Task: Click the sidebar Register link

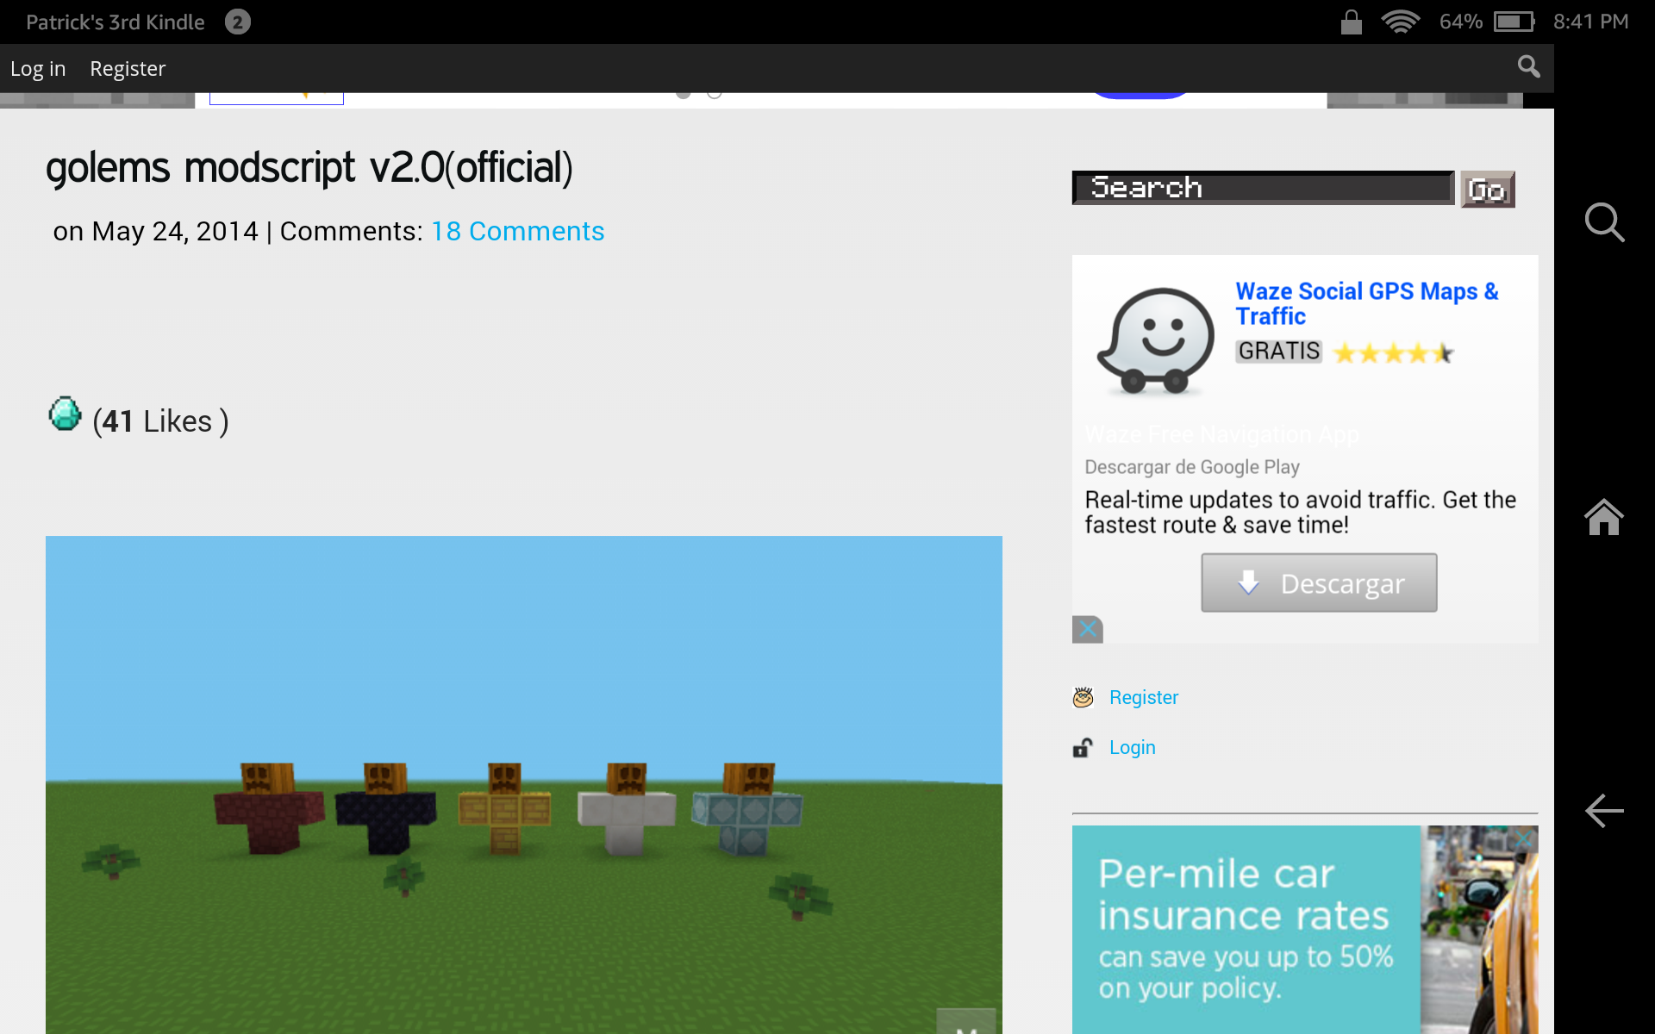Action: click(1143, 697)
